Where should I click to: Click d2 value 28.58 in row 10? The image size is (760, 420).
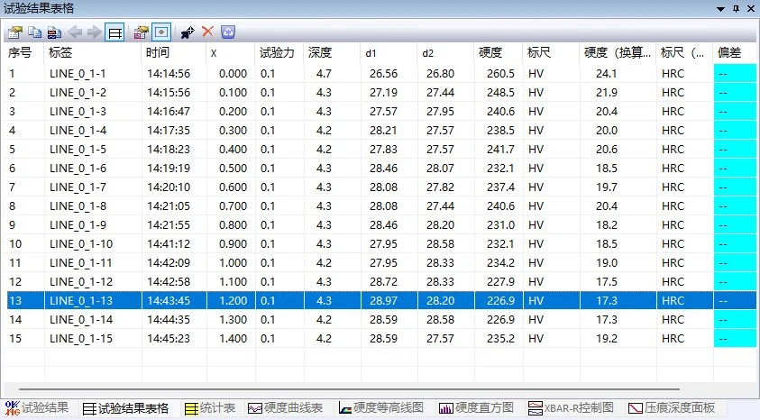point(440,243)
